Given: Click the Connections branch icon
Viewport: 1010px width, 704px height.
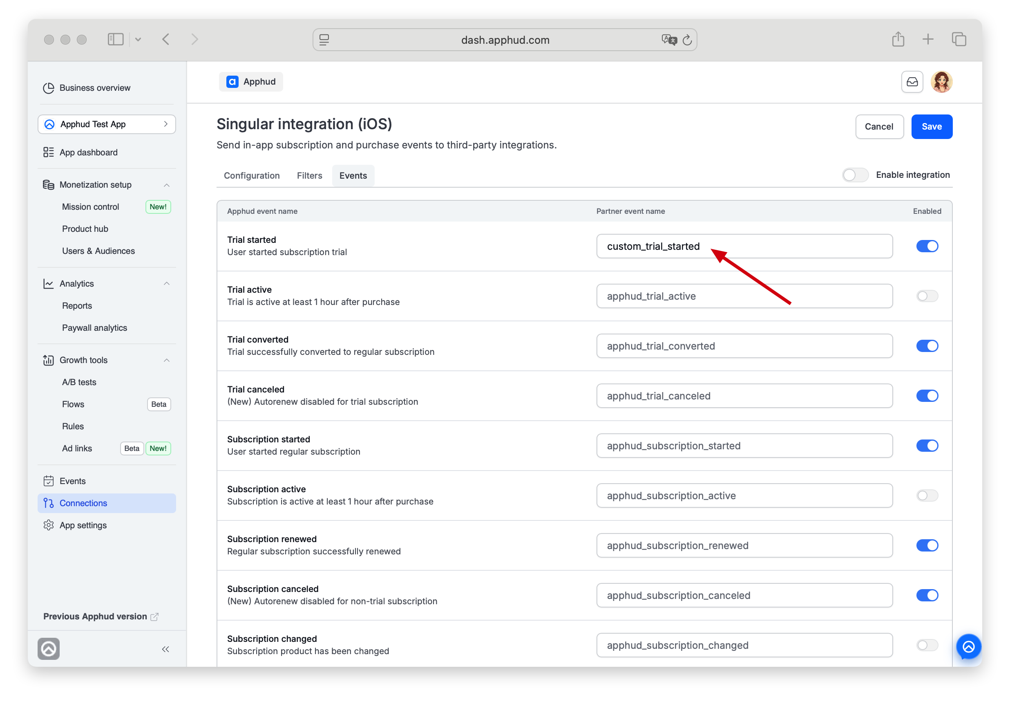Looking at the screenshot, I should (48, 503).
